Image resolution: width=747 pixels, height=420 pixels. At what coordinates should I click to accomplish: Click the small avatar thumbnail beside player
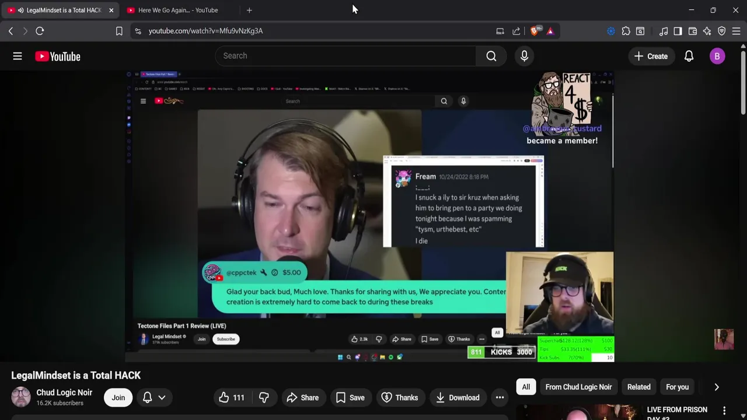point(724,339)
